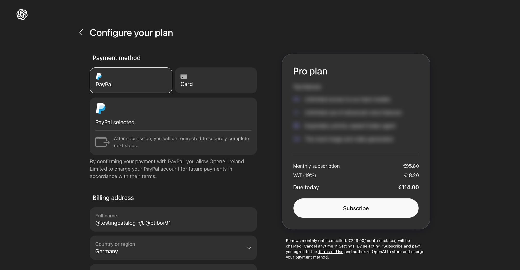Click the PayPal logo icon in the payment option
The width and height of the screenshot is (520, 270).
point(99,76)
